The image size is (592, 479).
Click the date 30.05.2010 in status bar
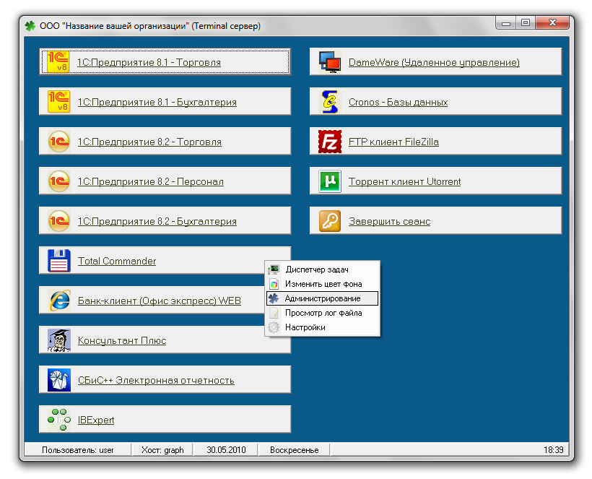click(x=226, y=450)
